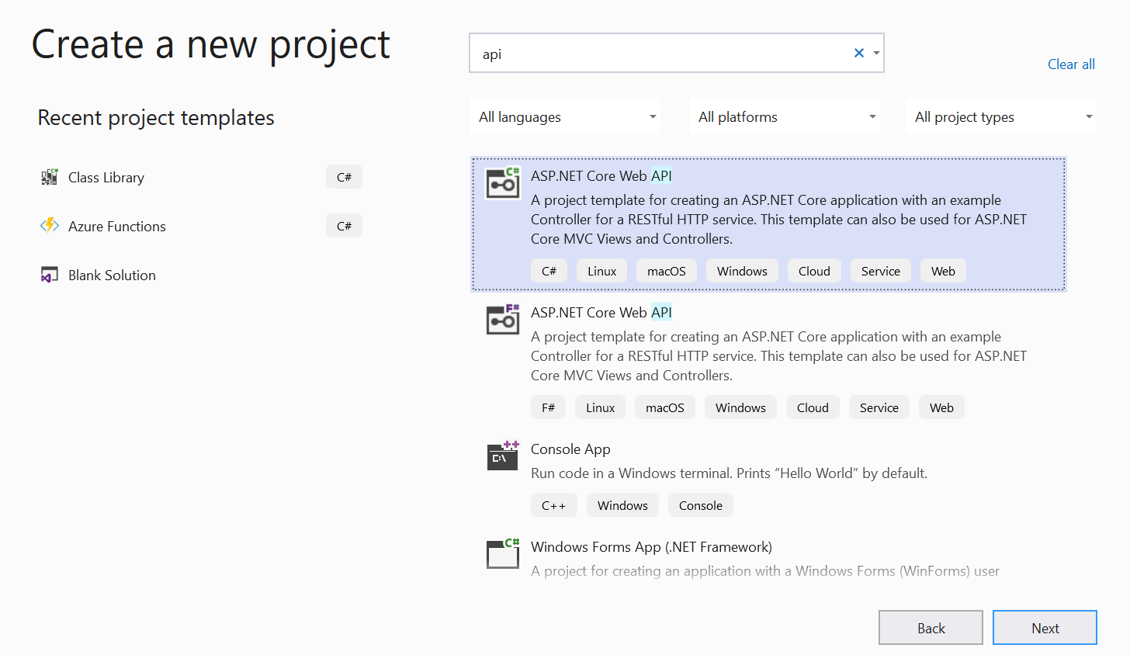Open the All languages dropdown
The height and width of the screenshot is (655, 1130).
click(x=566, y=116)
